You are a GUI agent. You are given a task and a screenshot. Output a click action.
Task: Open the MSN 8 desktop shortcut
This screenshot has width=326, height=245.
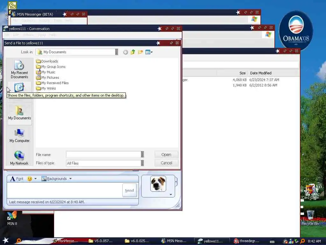click(12, 218)
